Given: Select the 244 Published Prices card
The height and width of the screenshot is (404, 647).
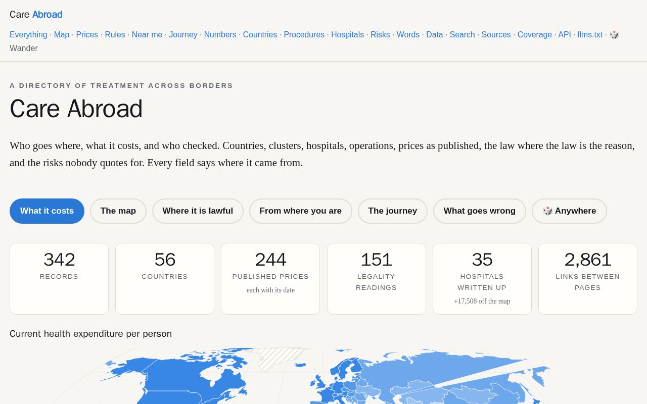Looking at the screenshot, I should point(270,279).
